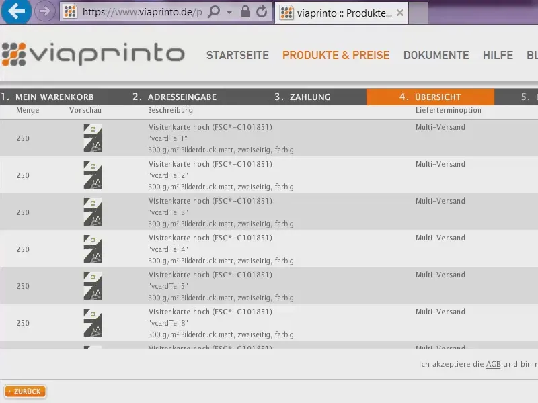
Task: Go to step 3 Zahlung
Action: point(303,97)
